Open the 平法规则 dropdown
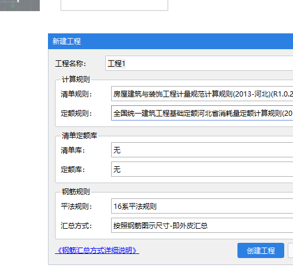 [x=202, y=206]
